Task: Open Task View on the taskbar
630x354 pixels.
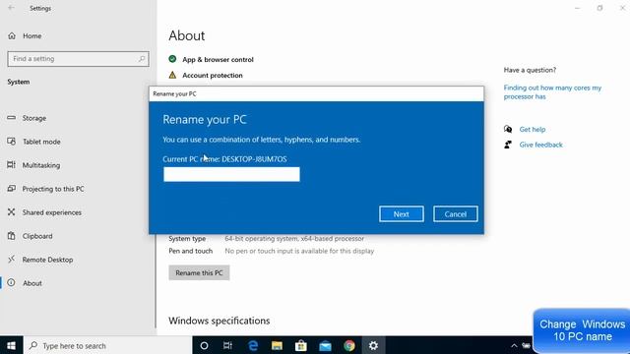Action: tap(227, 345)
